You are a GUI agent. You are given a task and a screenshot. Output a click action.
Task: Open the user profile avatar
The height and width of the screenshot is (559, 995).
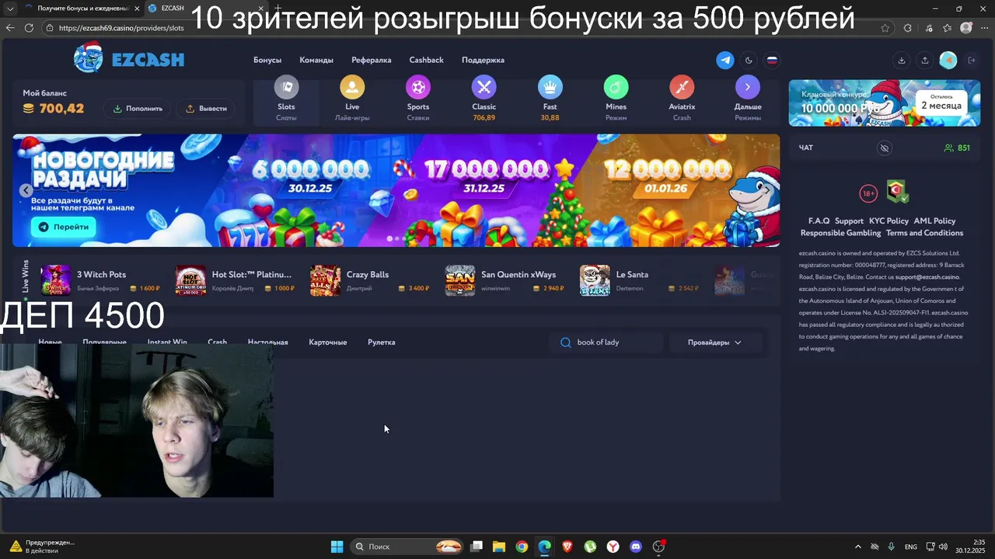tap(948, 60)
